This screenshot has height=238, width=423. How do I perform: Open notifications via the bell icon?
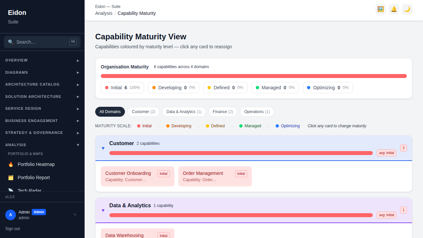[x=394, y=9]
